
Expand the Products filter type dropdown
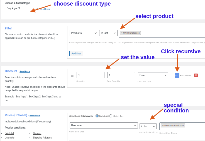pyautogui.click(x=84, y=33)
